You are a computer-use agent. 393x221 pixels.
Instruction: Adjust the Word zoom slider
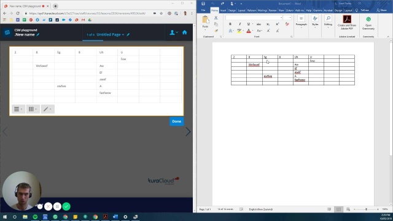366,209
